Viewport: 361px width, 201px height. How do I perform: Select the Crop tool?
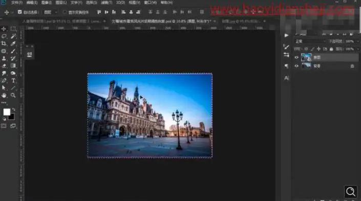(4, 43)
